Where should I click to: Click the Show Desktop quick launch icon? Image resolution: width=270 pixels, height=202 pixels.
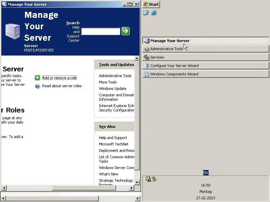(x=146, y=13)
